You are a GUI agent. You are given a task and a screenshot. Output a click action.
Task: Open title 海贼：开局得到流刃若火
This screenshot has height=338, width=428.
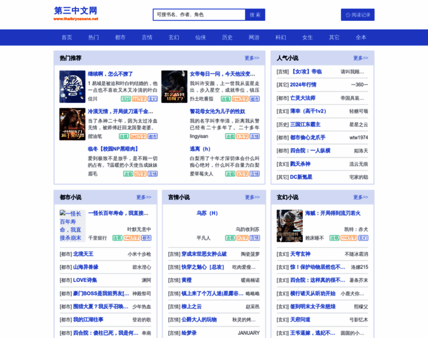333,214
